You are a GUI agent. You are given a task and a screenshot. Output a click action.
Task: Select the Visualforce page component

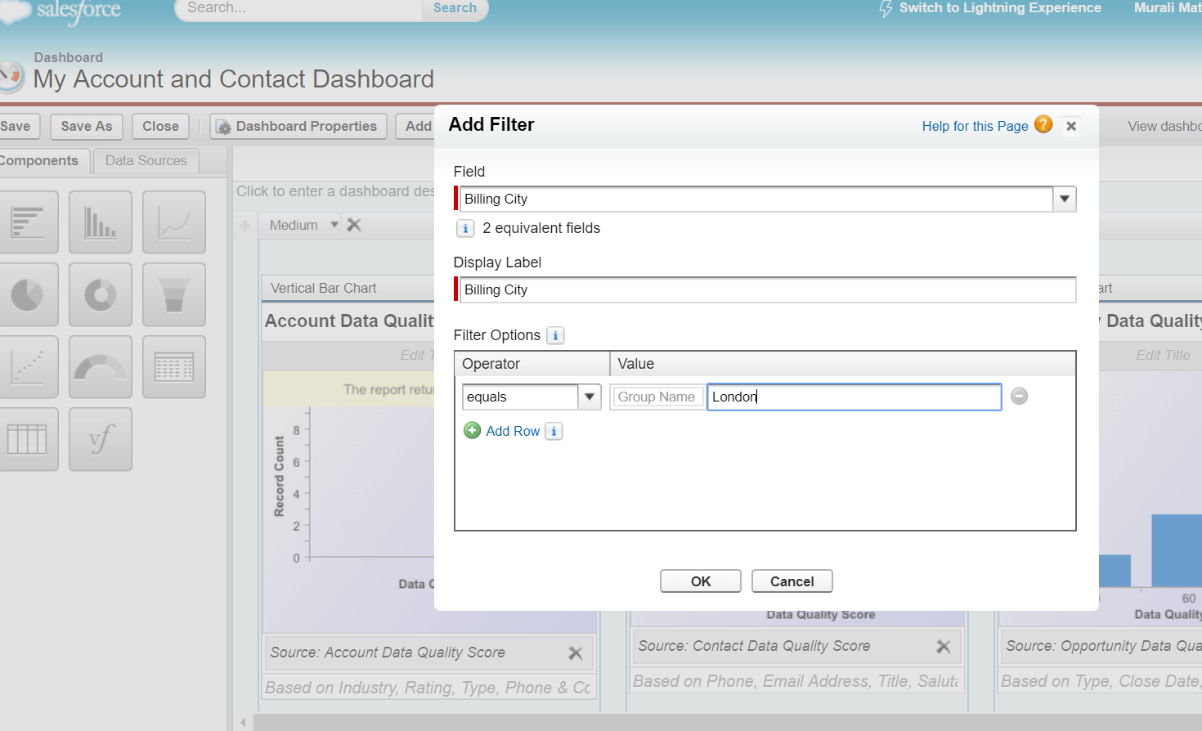pyautogui.click(x=101, y=439)
